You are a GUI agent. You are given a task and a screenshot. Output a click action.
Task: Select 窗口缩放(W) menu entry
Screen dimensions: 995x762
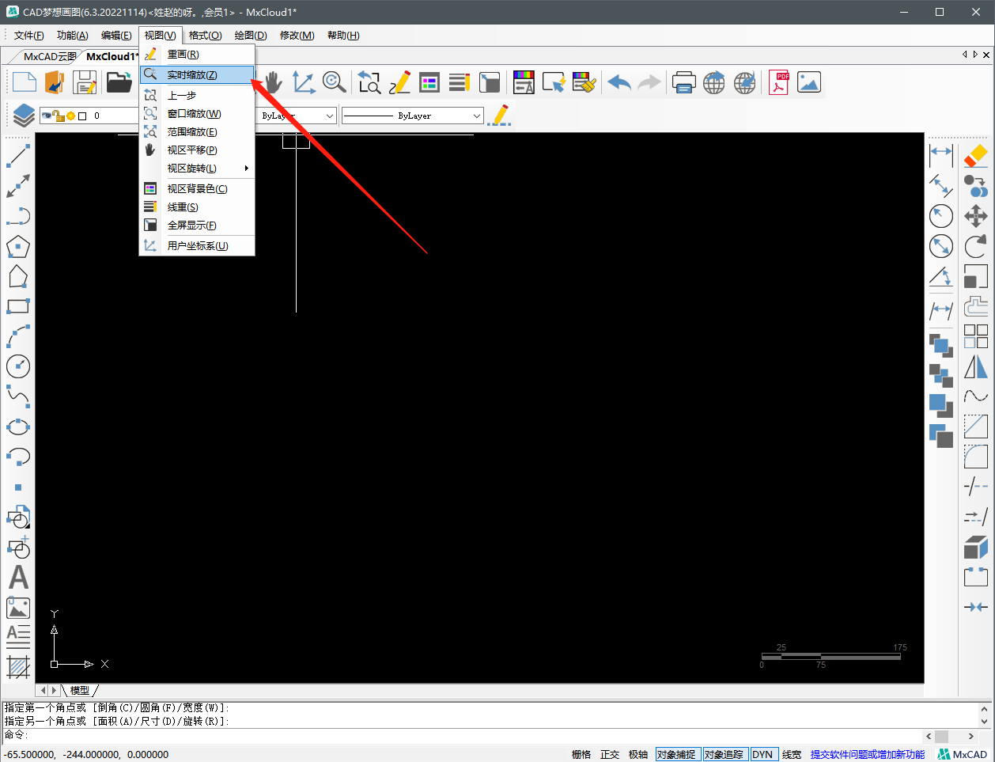pyautogui.click(x=197, y=114)
